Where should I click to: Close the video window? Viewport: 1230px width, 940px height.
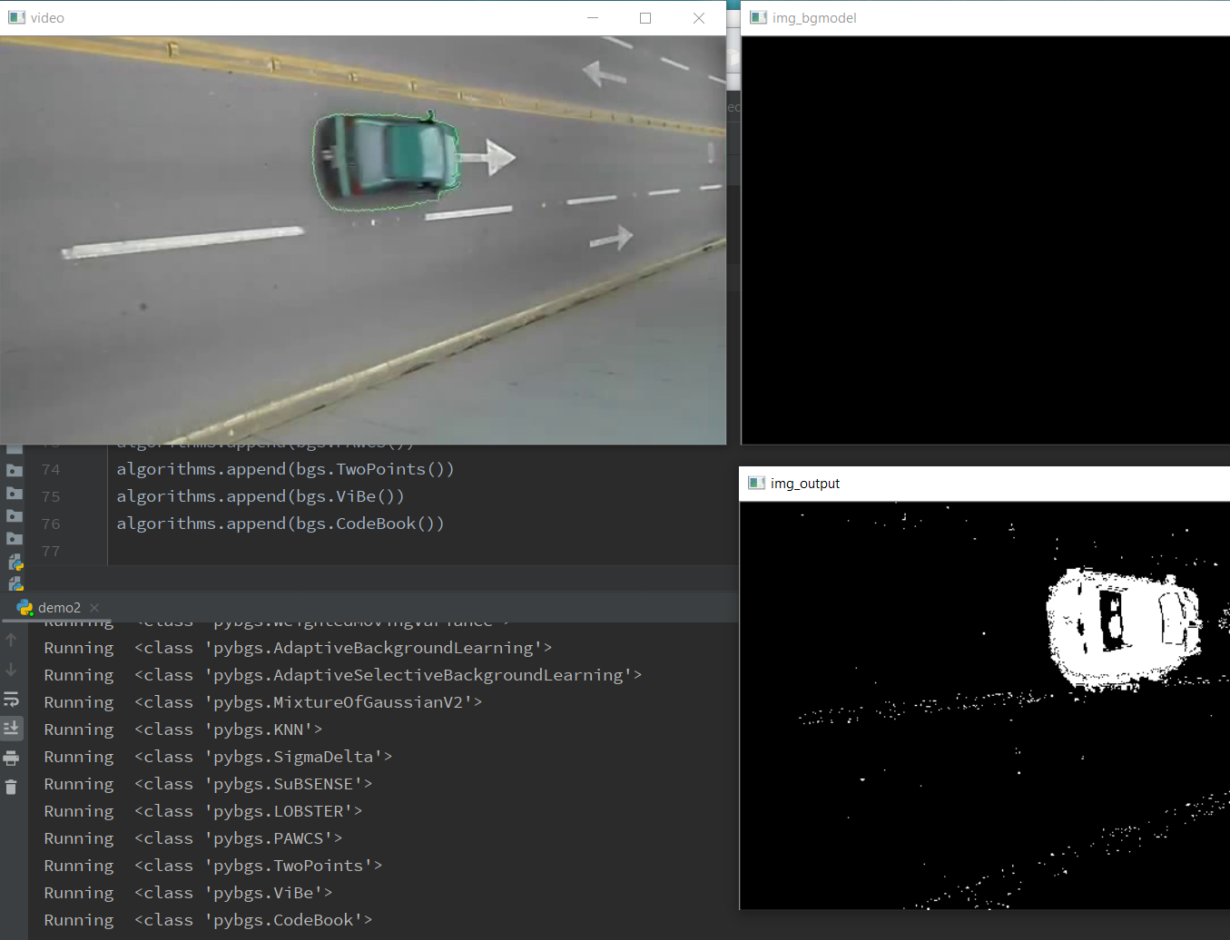pos(699,18)
